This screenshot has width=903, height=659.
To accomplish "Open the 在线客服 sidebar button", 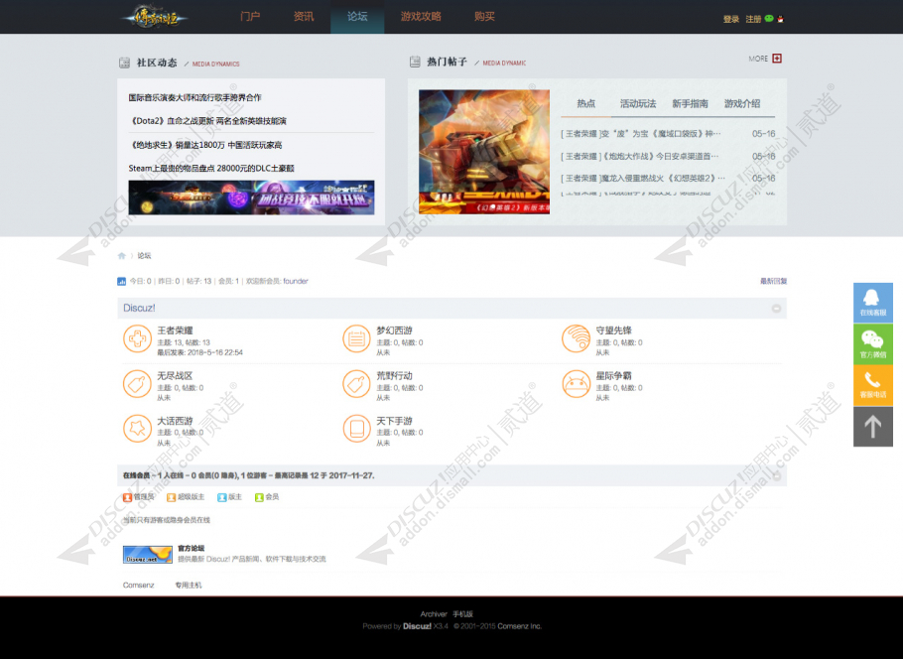I will point(873,303).
